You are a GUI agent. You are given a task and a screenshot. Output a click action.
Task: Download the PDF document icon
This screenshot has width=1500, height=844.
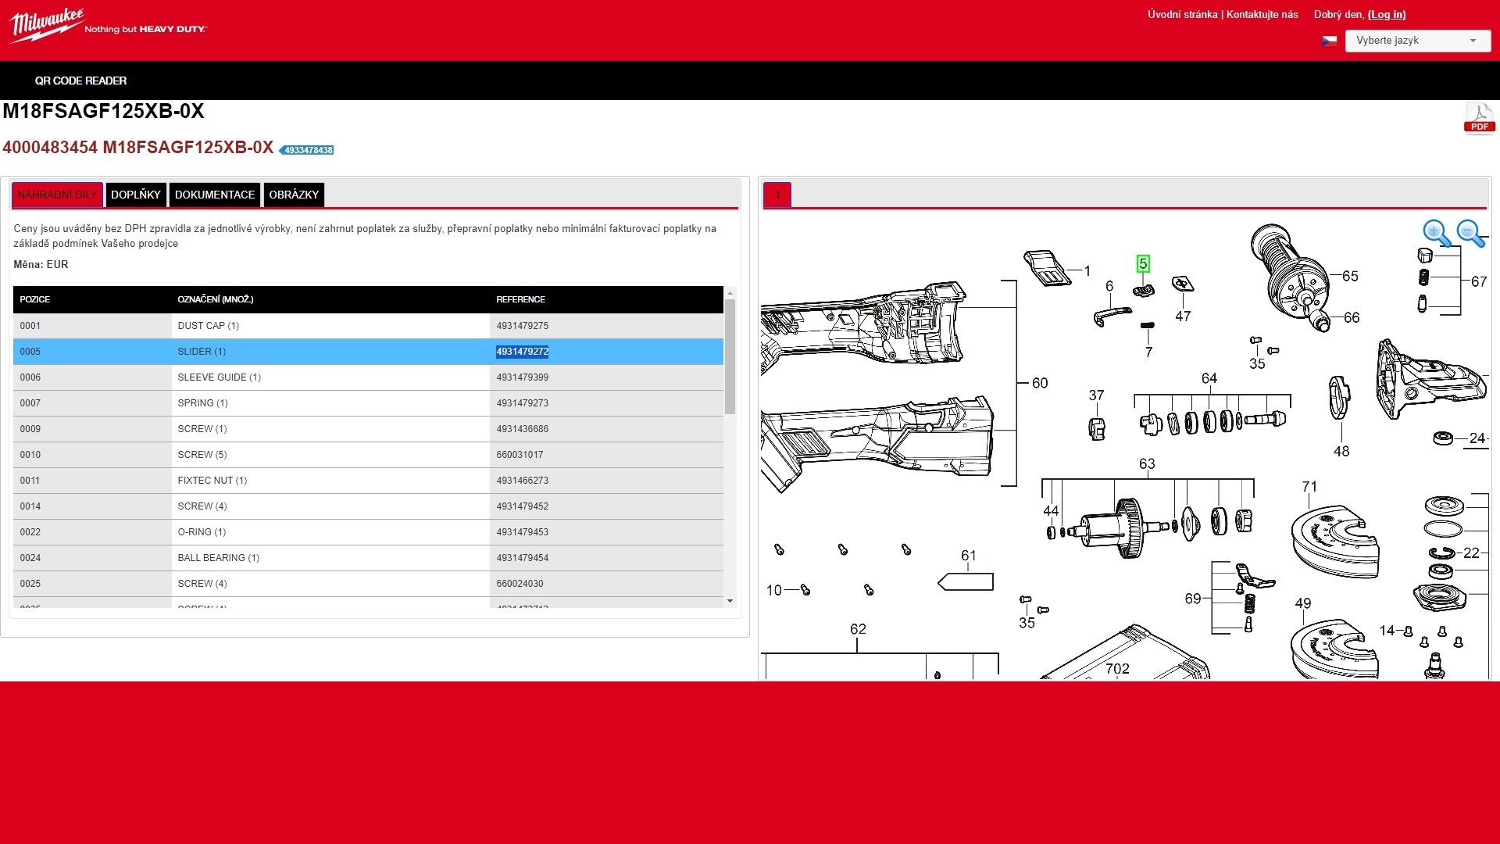click(x=1479, y=118)
